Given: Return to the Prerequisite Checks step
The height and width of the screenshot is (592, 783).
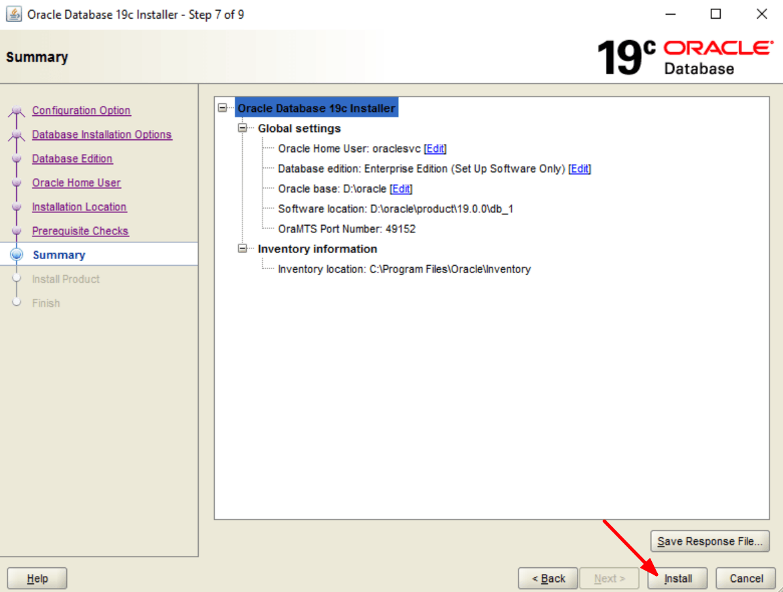Looking at the screenshot, I should pos(80,231).
